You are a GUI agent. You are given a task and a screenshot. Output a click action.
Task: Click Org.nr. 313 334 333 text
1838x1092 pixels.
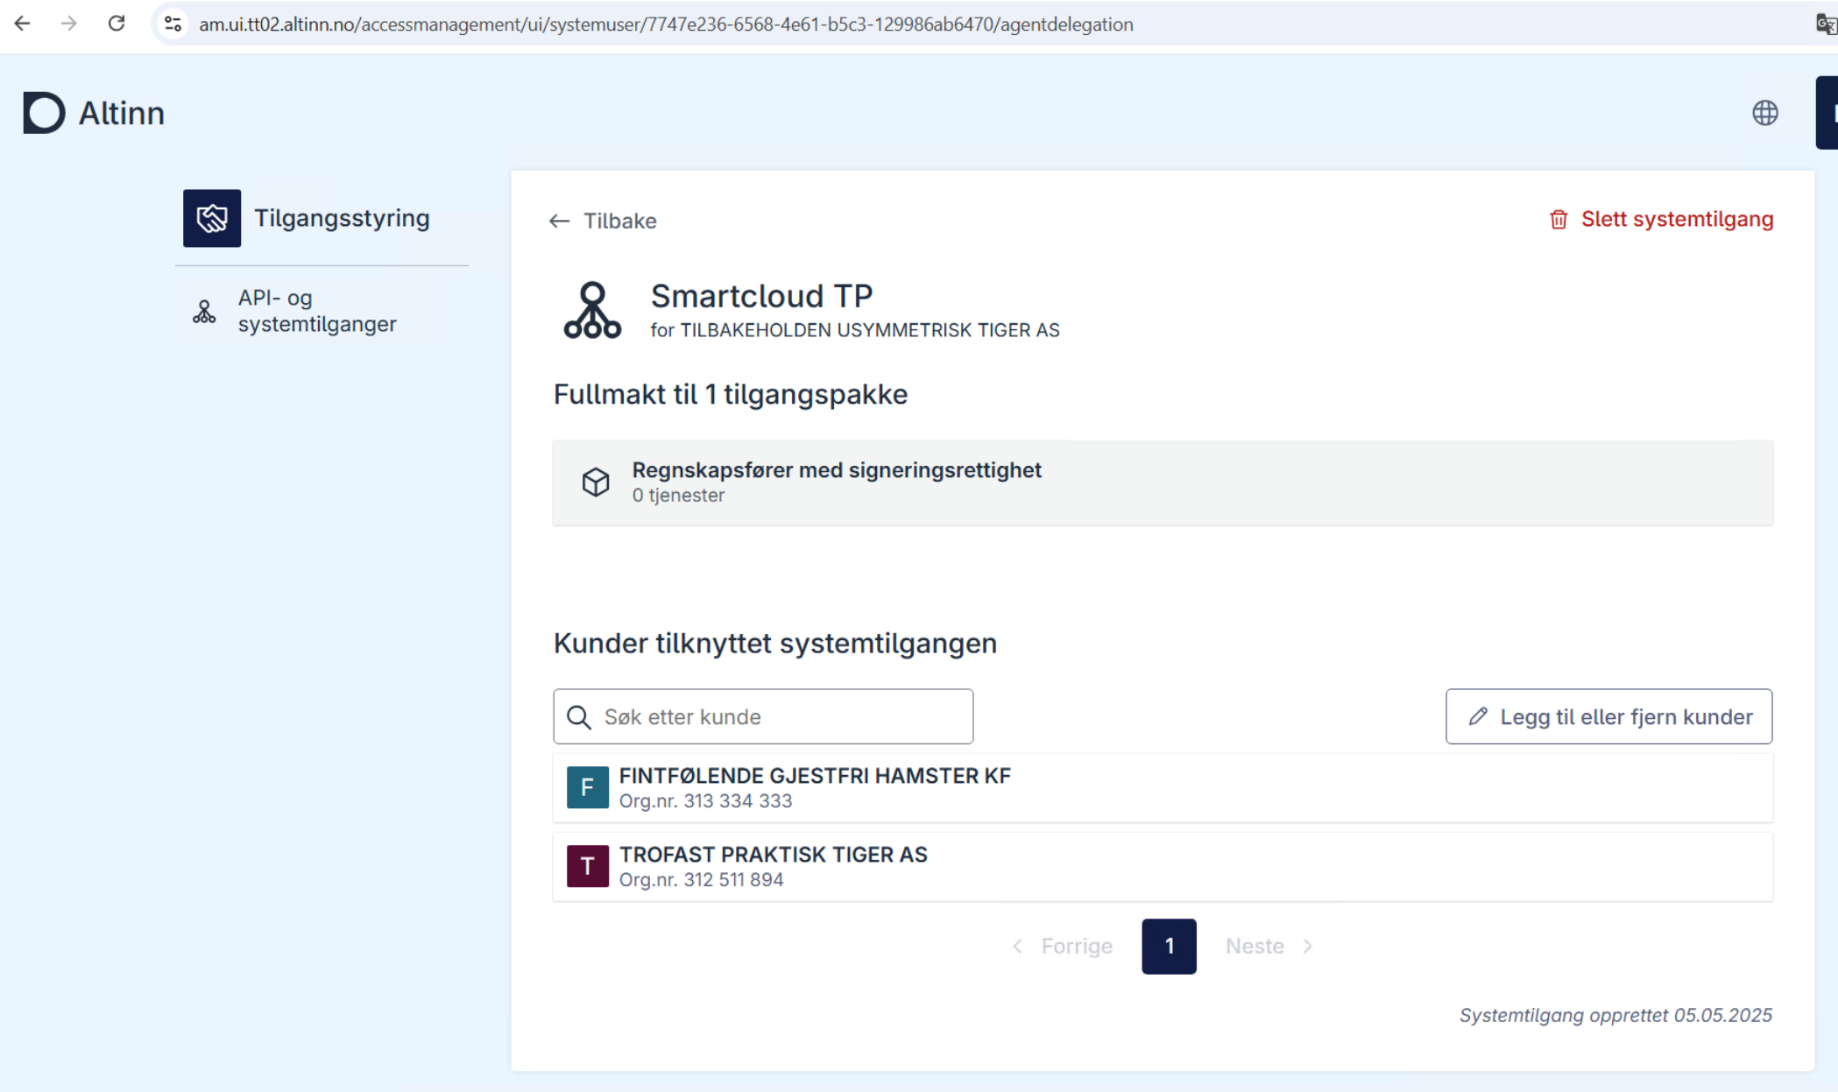point(705,801)
